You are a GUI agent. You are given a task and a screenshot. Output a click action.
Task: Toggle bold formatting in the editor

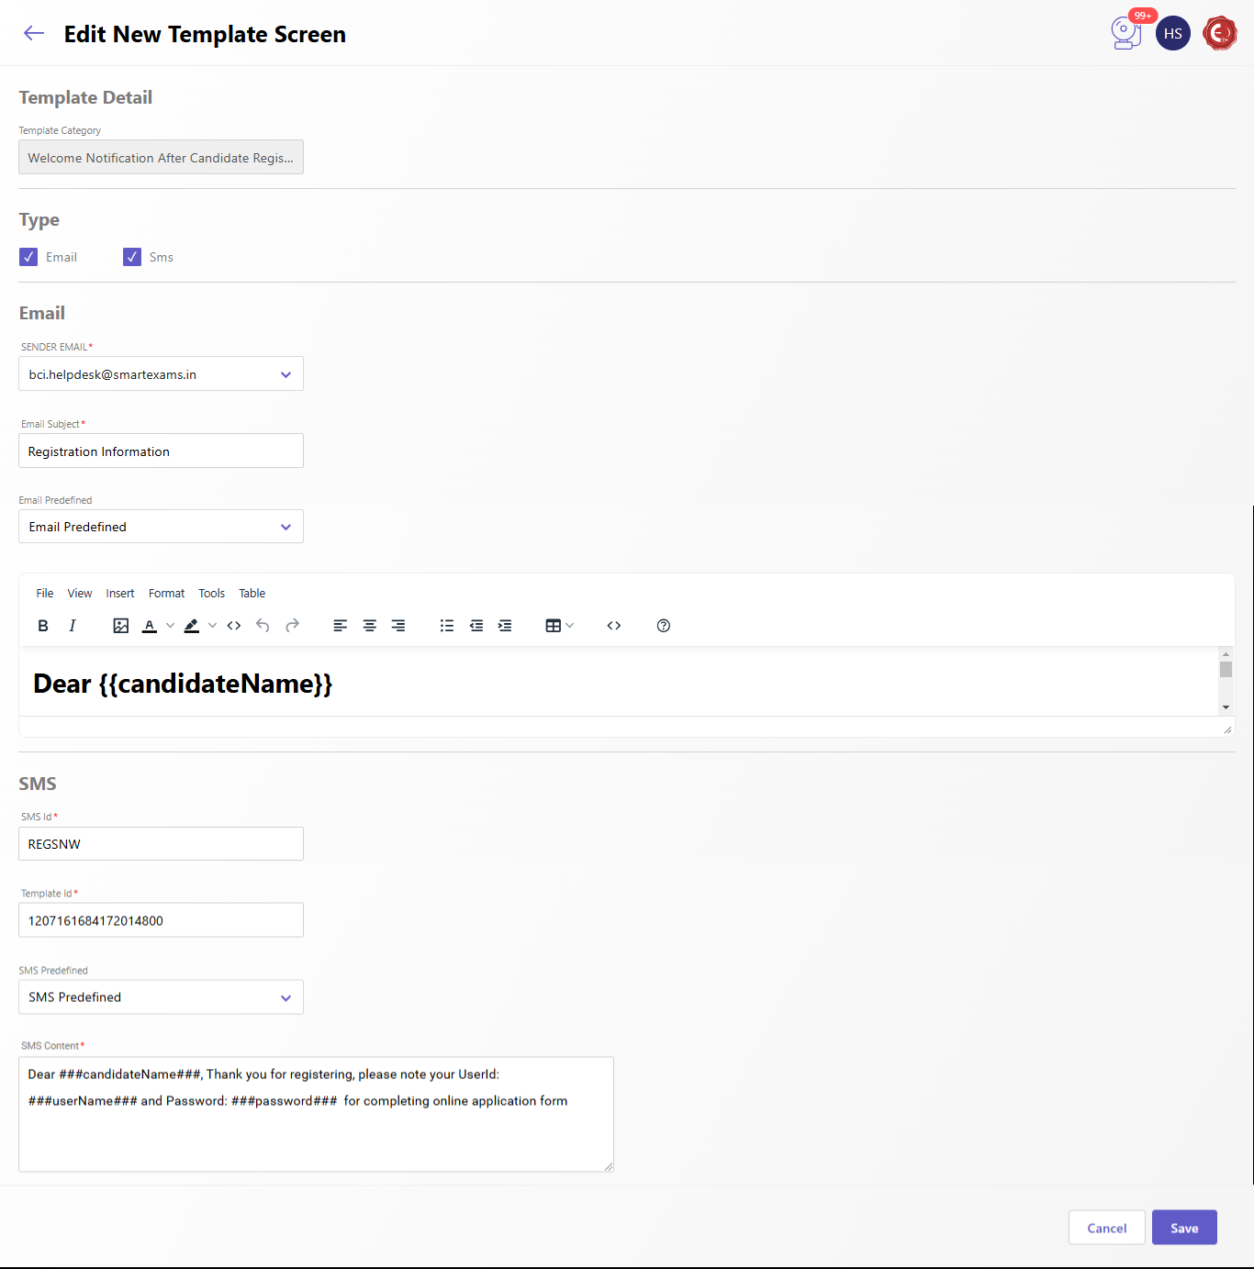(43, 626)
